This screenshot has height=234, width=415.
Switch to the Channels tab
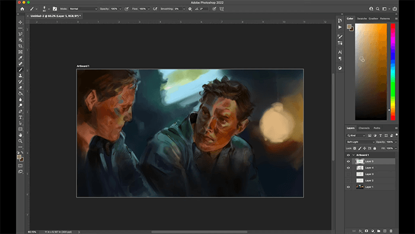364,128
